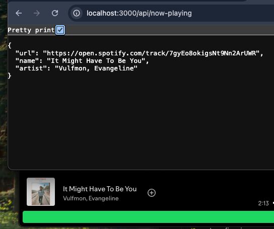Viewport: 274px width, 229px height.
Task: Click the "name" JSON line
Action: tap(82, 61)
